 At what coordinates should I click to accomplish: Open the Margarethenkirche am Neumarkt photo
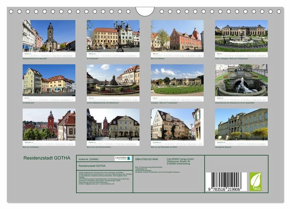pos(49,36)
